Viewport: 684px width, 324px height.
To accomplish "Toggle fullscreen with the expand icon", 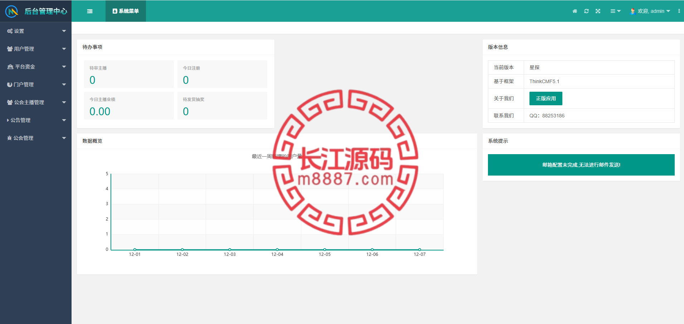I will [598, 11].
